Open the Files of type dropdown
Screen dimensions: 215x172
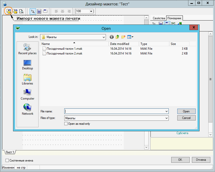coord(167,118)
